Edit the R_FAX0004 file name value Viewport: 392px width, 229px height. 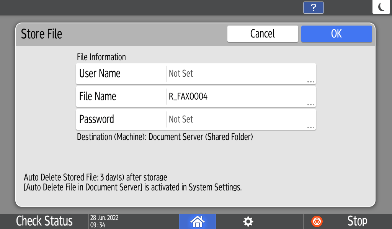(x=237, y=97)
